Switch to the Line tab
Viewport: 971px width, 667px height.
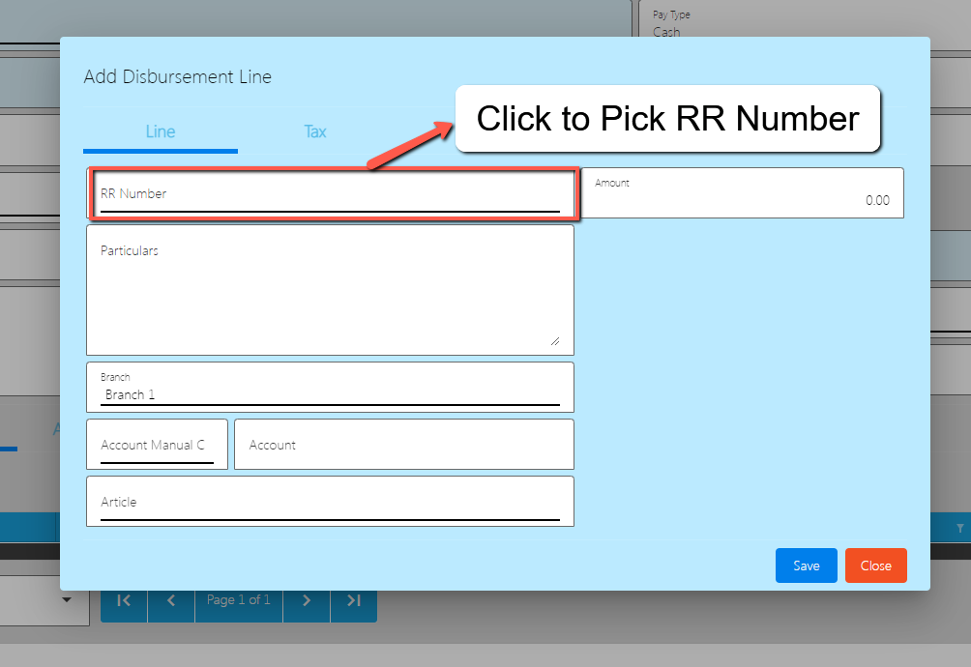(x=161, y=131)
